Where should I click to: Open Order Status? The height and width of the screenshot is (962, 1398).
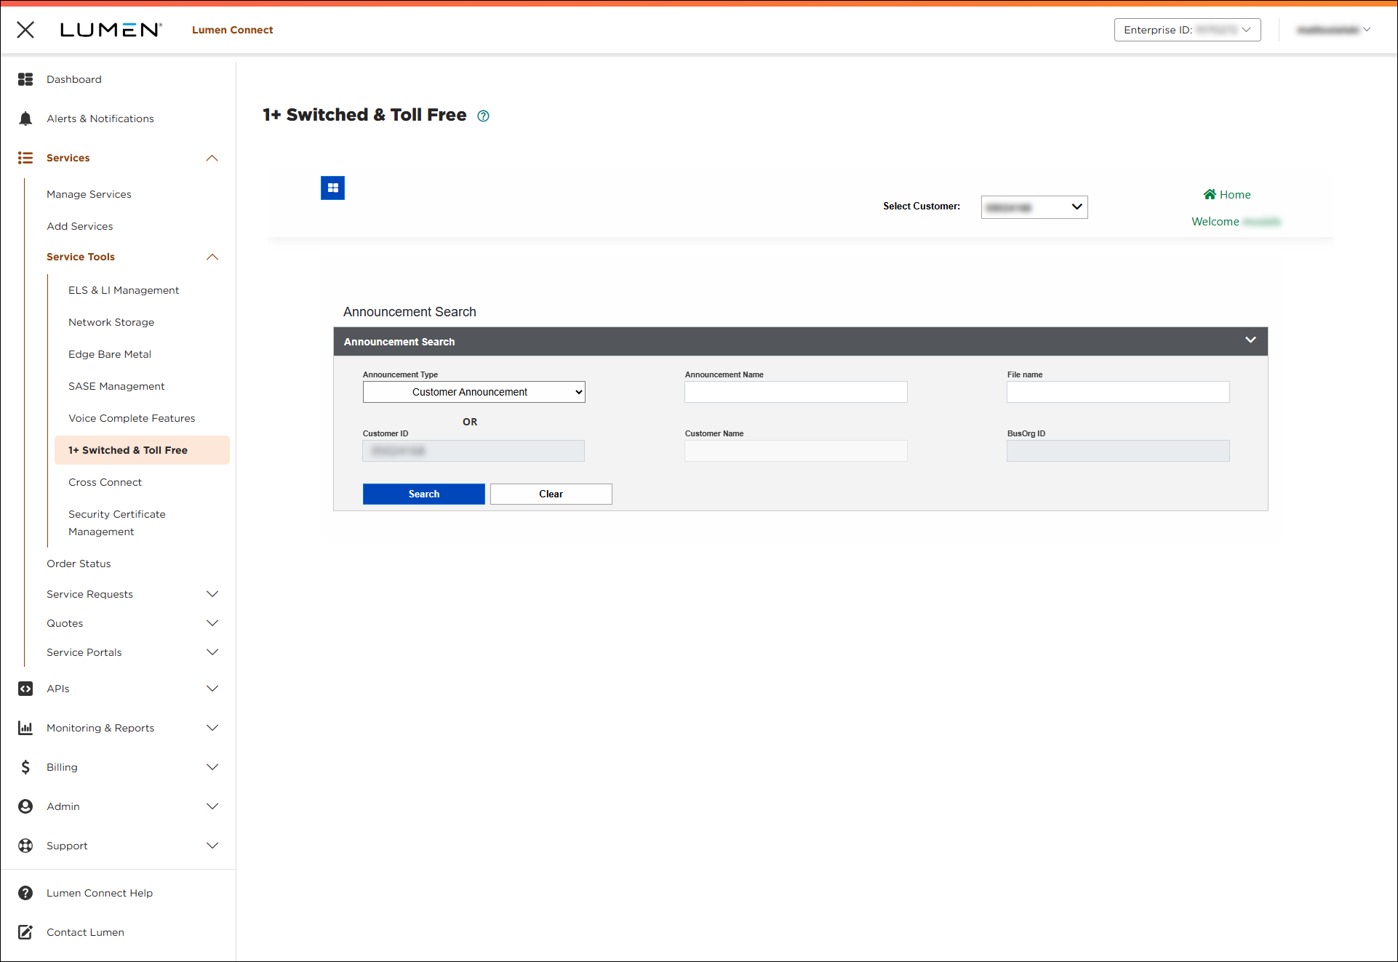[x=79, y=564]
